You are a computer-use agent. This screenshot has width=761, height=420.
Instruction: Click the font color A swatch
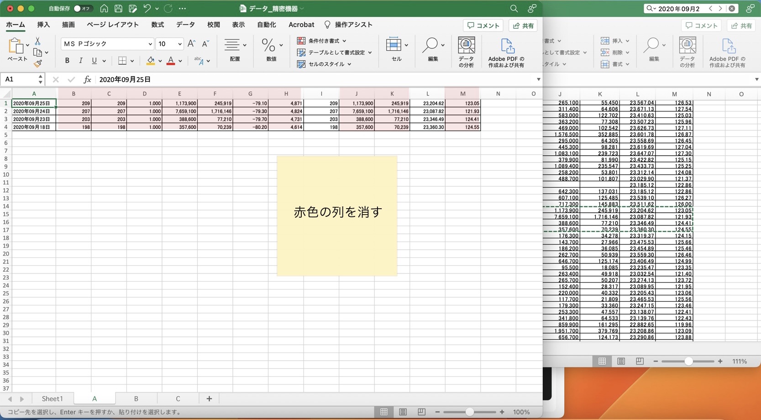(x=171, y=61)
